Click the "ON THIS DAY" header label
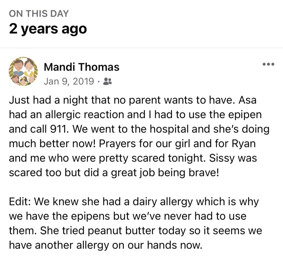283x259 pixels. pos(39,14)
